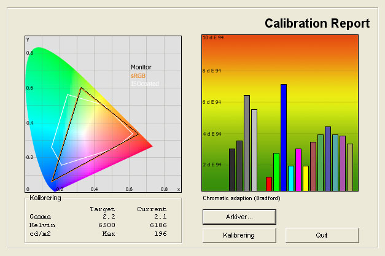This screenshot has height=256, width=385.
Task: Click the Arkiver... button
Action: (239, 217)
